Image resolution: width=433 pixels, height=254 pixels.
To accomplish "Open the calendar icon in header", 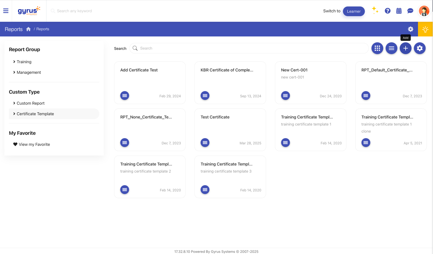I will coord(399,11).
